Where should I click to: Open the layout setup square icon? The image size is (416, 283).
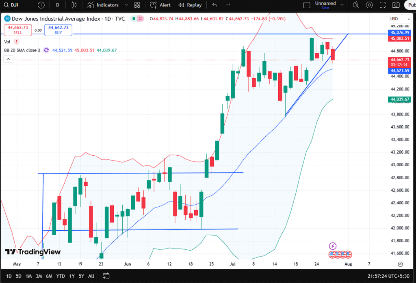point(307,5)
